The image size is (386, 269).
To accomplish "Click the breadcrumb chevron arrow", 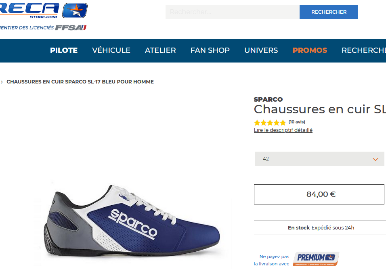I will pyautogui.click(x=2, y=82).
